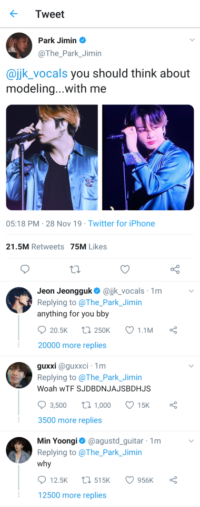Open reply icon on guxxi's tweet

(x=42, y=405)
